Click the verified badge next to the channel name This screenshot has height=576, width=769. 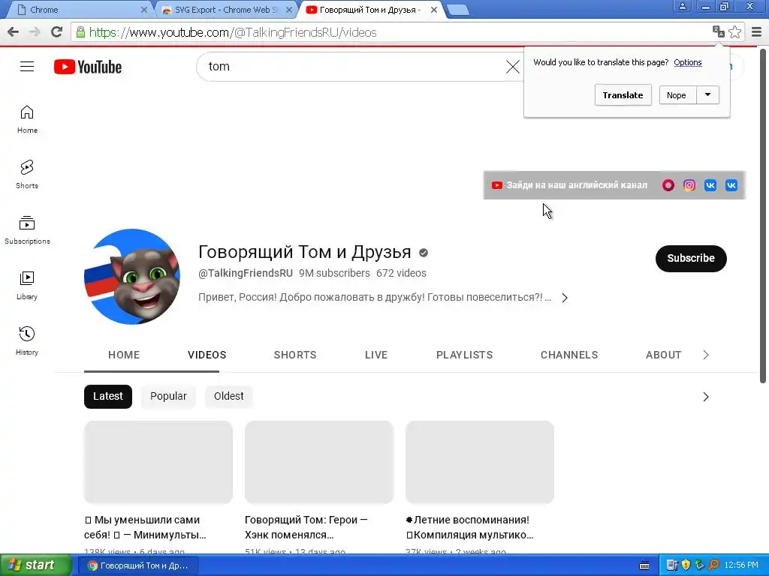pos(424,253)
